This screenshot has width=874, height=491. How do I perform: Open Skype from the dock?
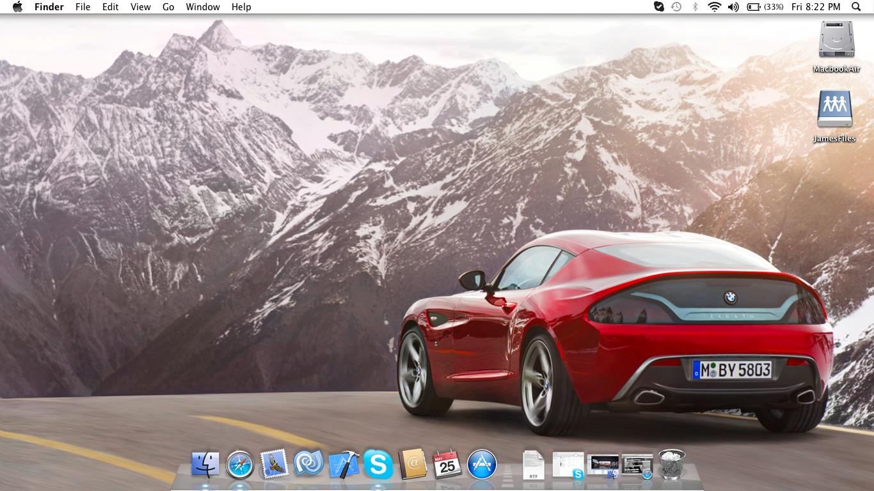[378, 464]
